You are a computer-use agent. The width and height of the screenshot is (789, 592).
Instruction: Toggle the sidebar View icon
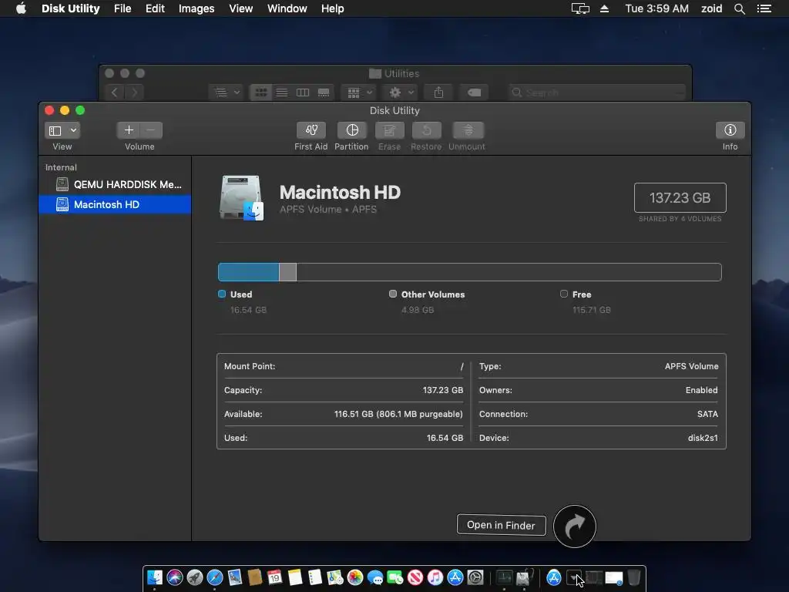click(x=55, y=131)
